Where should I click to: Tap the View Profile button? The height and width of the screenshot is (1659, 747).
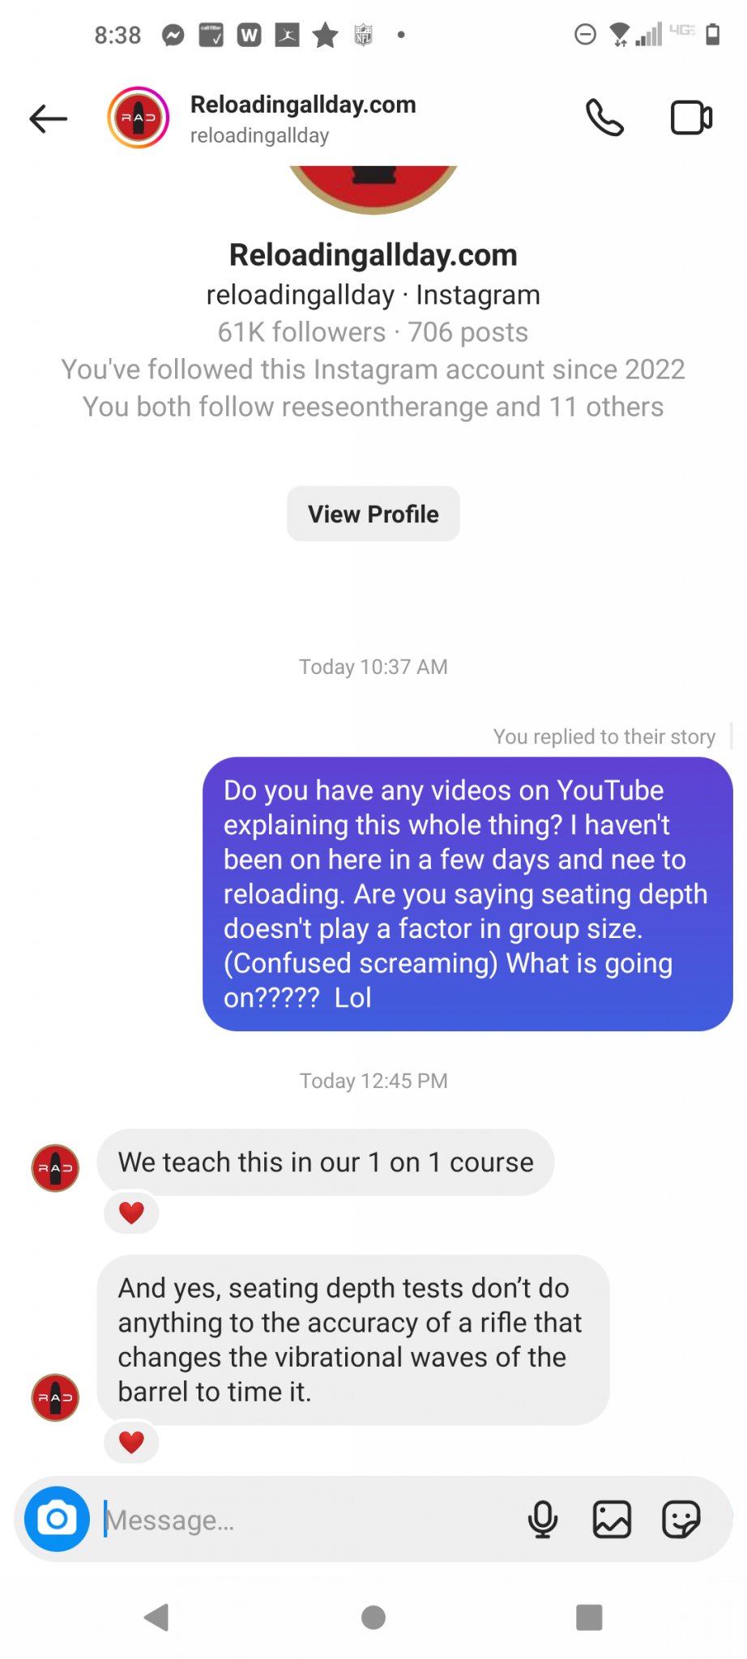pos(373,514)
